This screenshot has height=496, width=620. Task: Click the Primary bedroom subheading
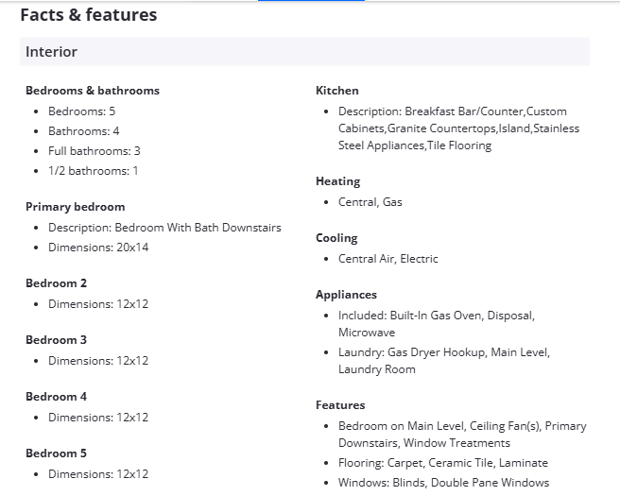tap(76, 207)
